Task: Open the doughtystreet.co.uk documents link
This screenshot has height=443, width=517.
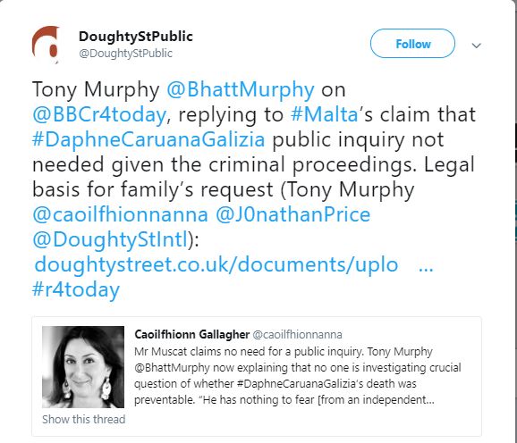Action: [216, 264]
